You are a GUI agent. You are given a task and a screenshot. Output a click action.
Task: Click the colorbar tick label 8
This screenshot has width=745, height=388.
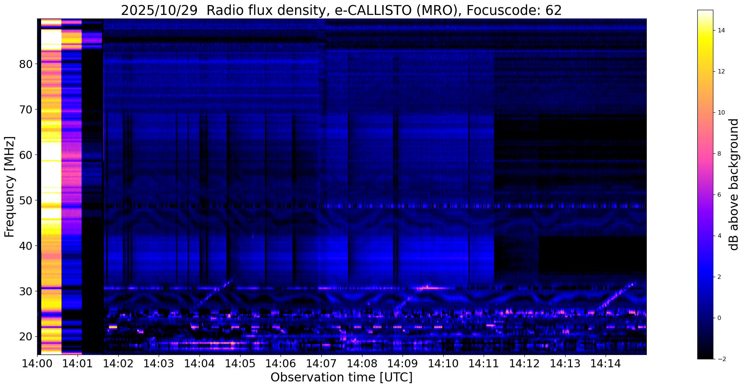pos(718,154)
